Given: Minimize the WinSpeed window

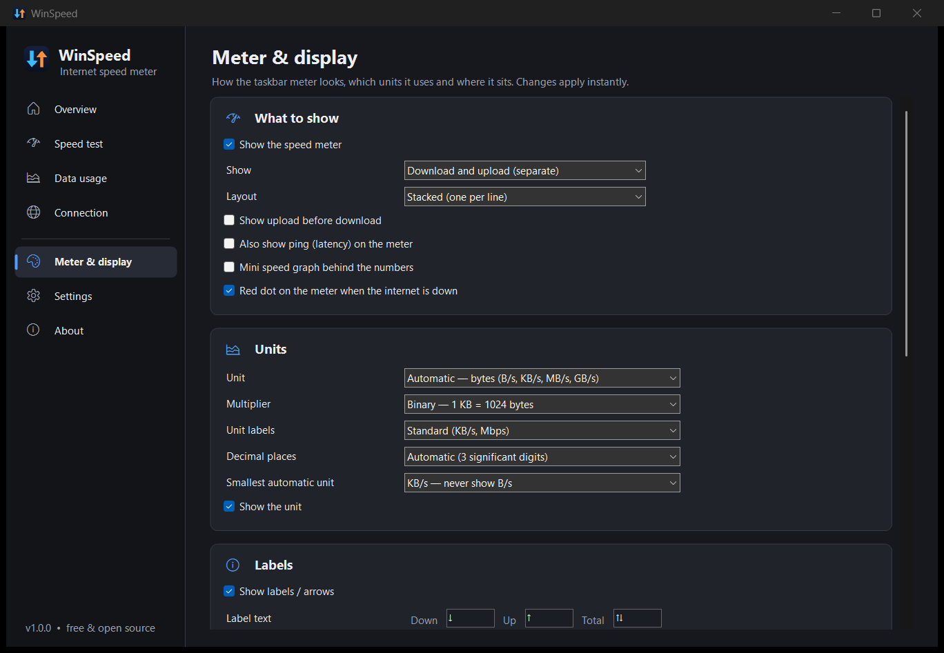Looking at the screenshot, I should tap(836, 13).
